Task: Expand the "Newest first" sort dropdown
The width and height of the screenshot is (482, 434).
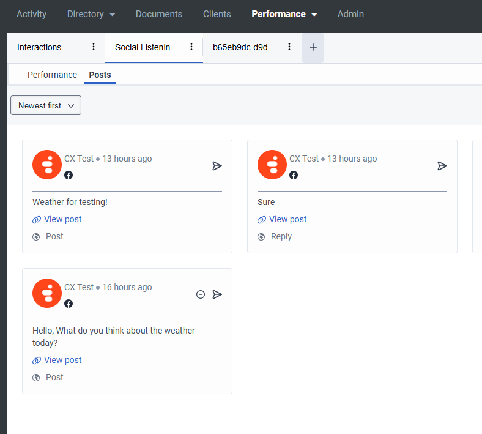Action: click(46, 105)
